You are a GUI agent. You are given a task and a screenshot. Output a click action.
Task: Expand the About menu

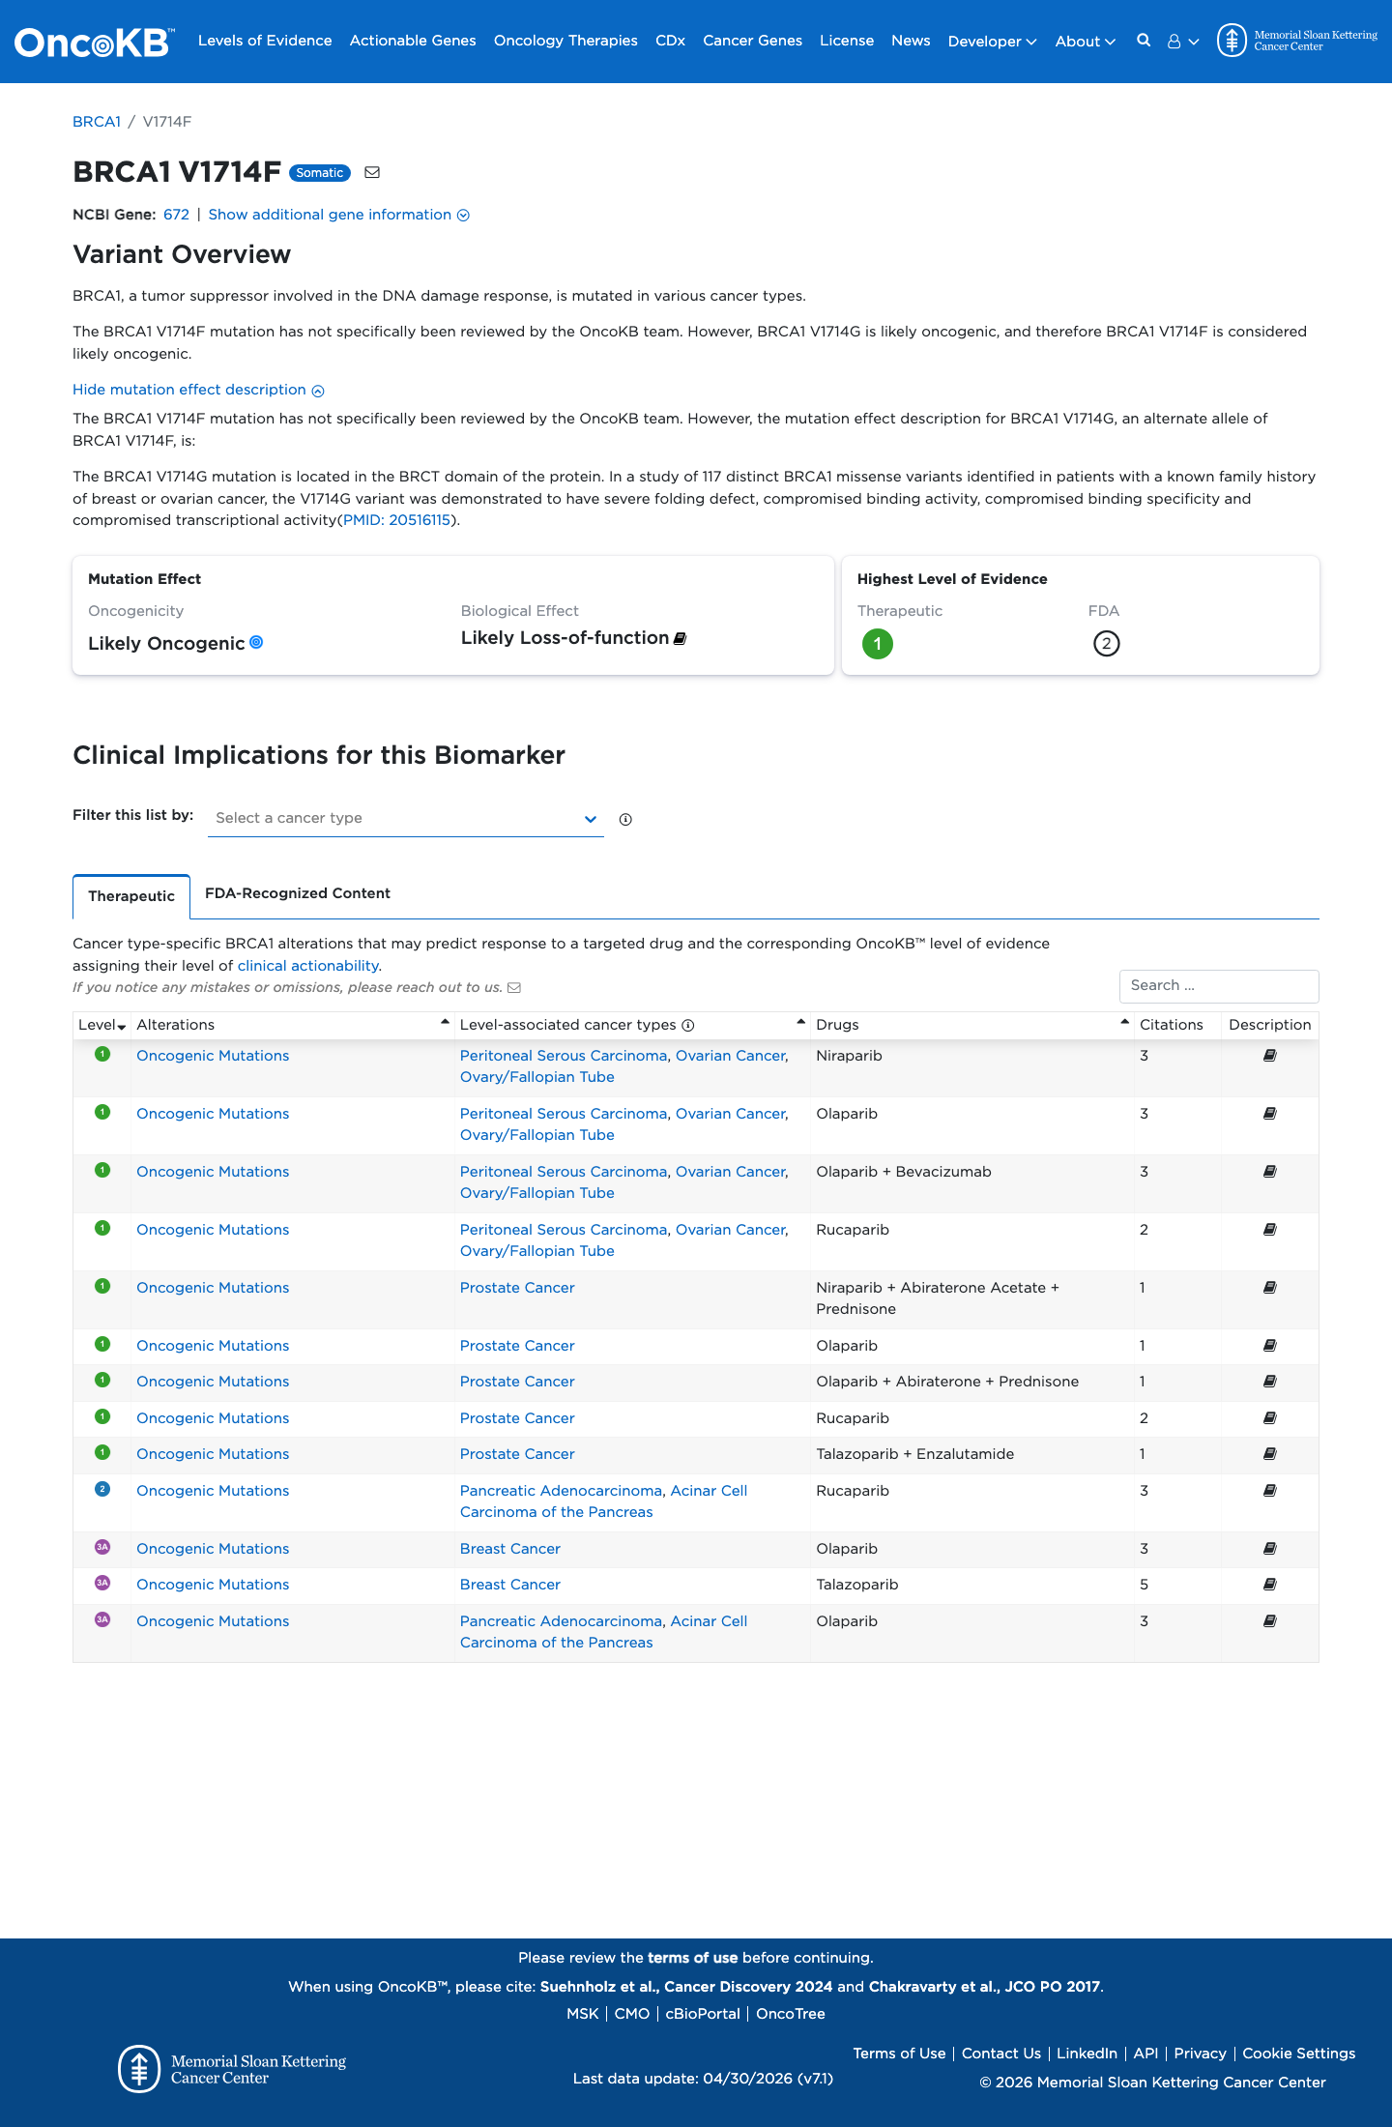[x=1085, y=42]
